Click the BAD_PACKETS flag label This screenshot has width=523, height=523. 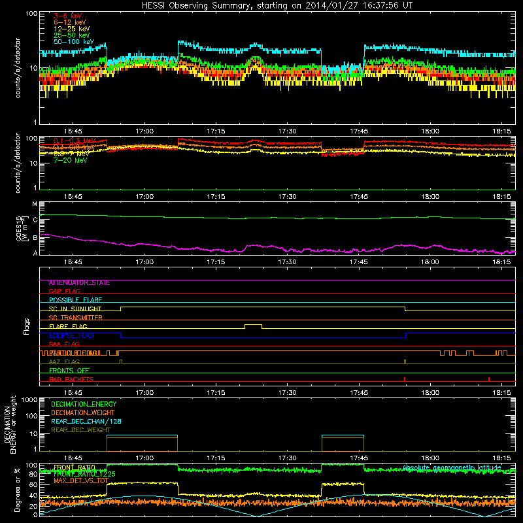(71, 379)
